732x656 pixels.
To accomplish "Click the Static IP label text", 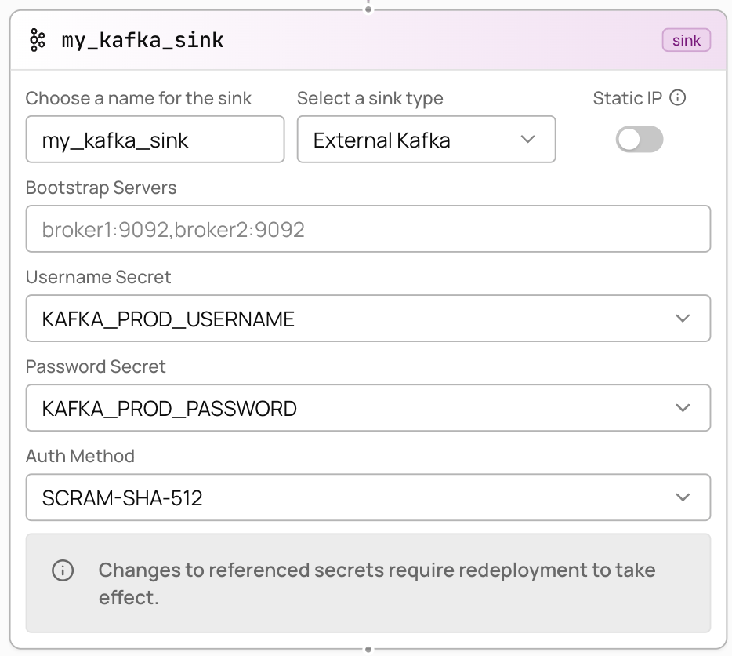I will coord(628,98).
